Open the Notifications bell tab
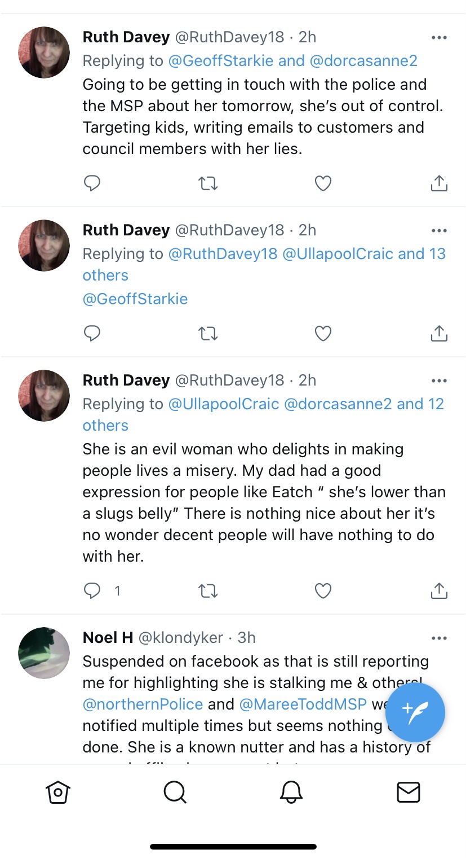Image resolution: width=466 pixels, height=858 pixels. (291, 792)
